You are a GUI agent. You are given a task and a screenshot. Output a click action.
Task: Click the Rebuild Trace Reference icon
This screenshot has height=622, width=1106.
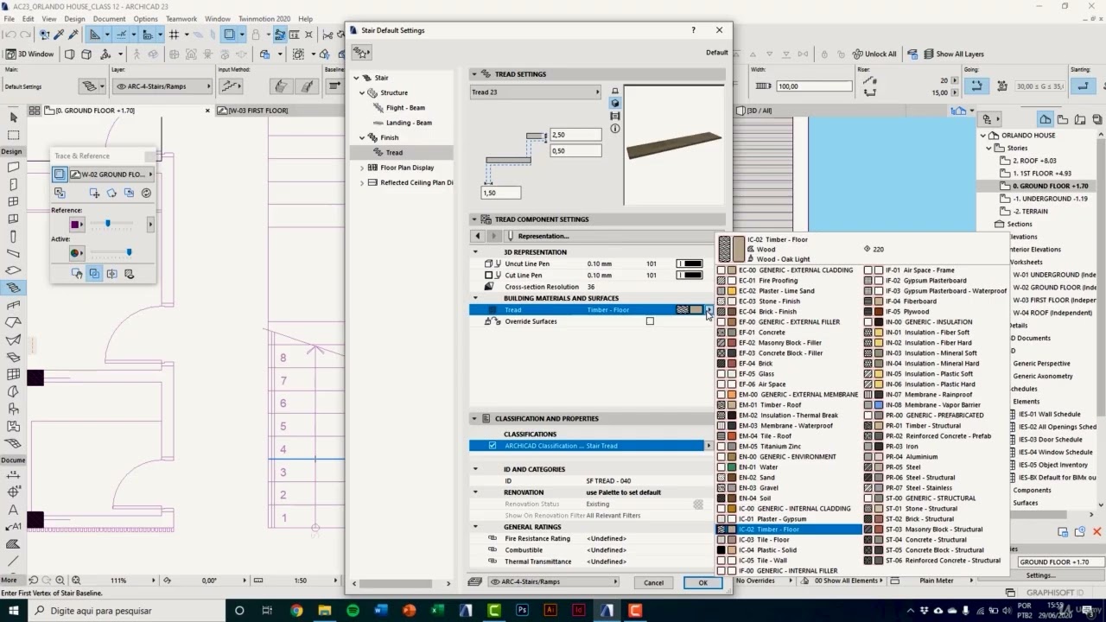click(146, 194)
